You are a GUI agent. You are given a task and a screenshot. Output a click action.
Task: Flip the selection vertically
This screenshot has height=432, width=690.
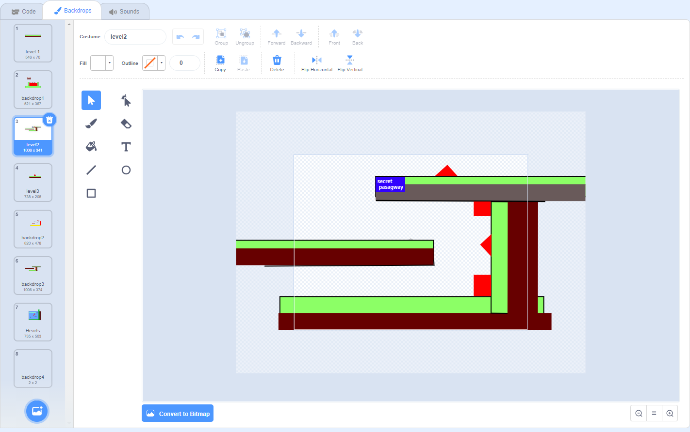pyautogui.click(x=350, y=63)
